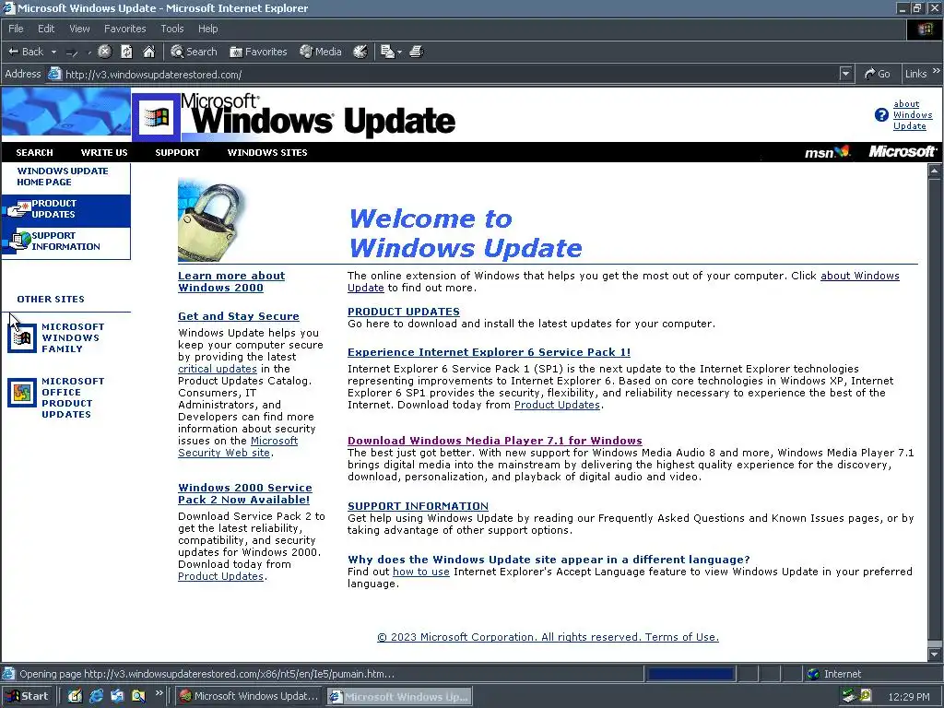The width and height of the screenshot is (944, 708).
Task: Open the View menu
Action: [79, 29]
